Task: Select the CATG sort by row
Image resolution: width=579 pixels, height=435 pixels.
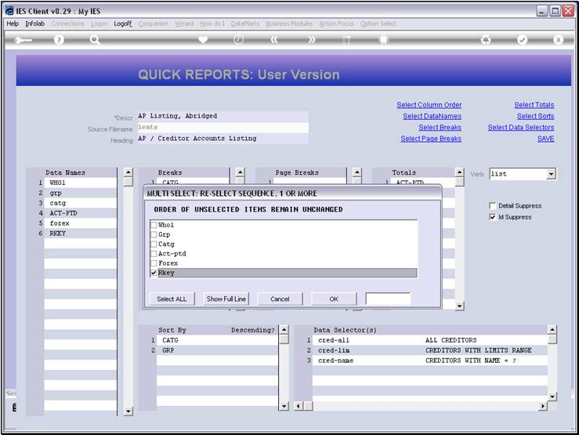Action: tap(217, 340)
